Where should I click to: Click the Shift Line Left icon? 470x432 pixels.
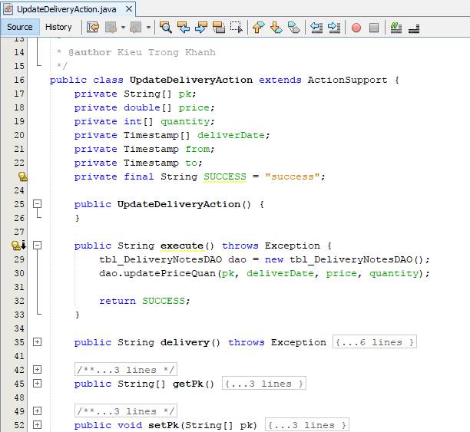[316, 28]
